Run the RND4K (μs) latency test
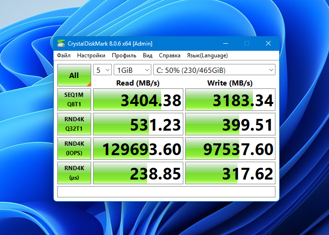 point(74,173)
